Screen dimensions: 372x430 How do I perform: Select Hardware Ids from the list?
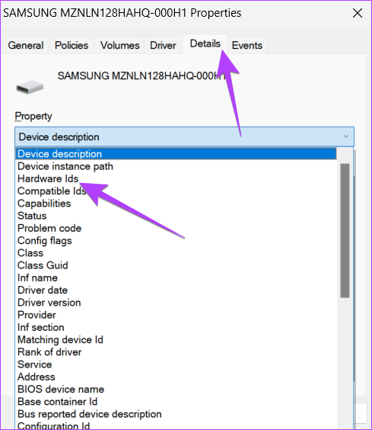[48, 179]
